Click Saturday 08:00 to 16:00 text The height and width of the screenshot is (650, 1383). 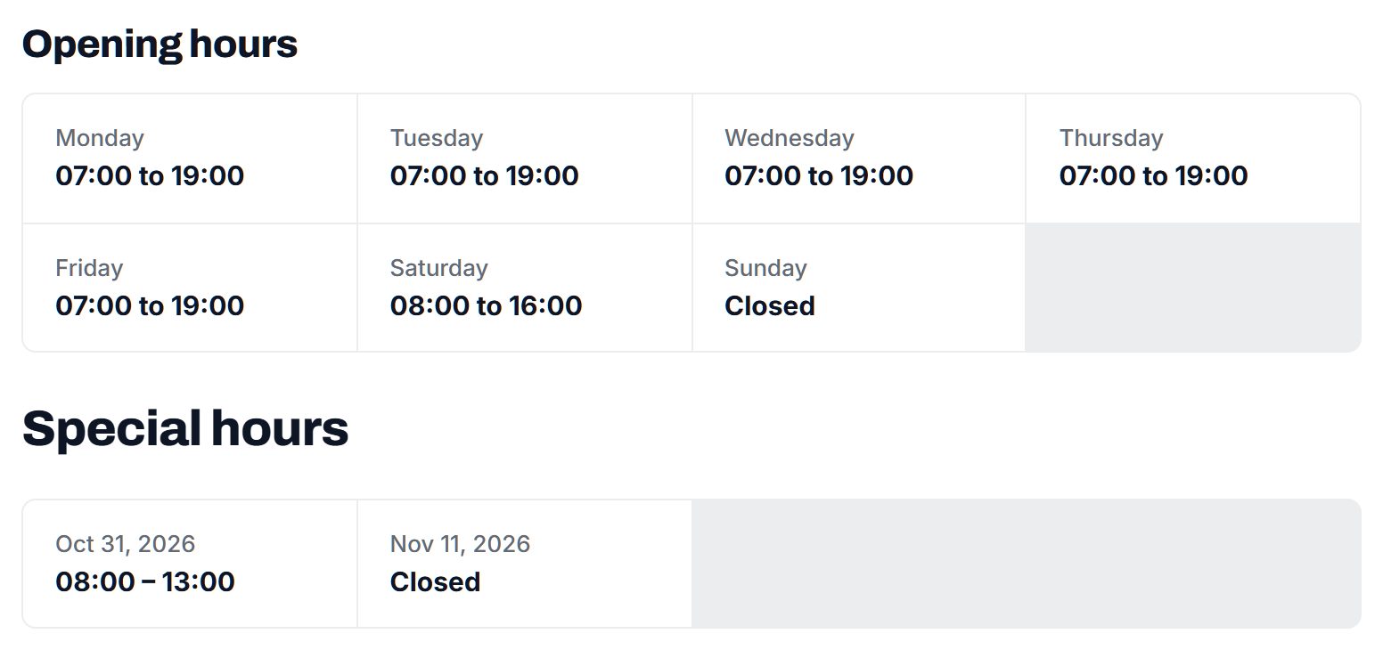pyautogui.click(x=486, y=305)
